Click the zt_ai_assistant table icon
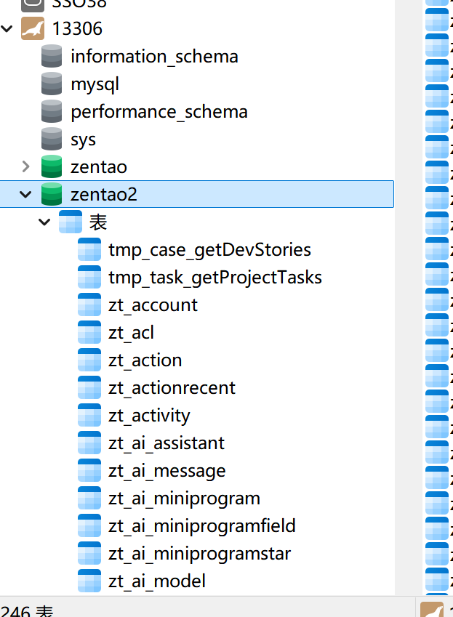Viewport: 453px width, 617px height. click(x=89, y=443)
